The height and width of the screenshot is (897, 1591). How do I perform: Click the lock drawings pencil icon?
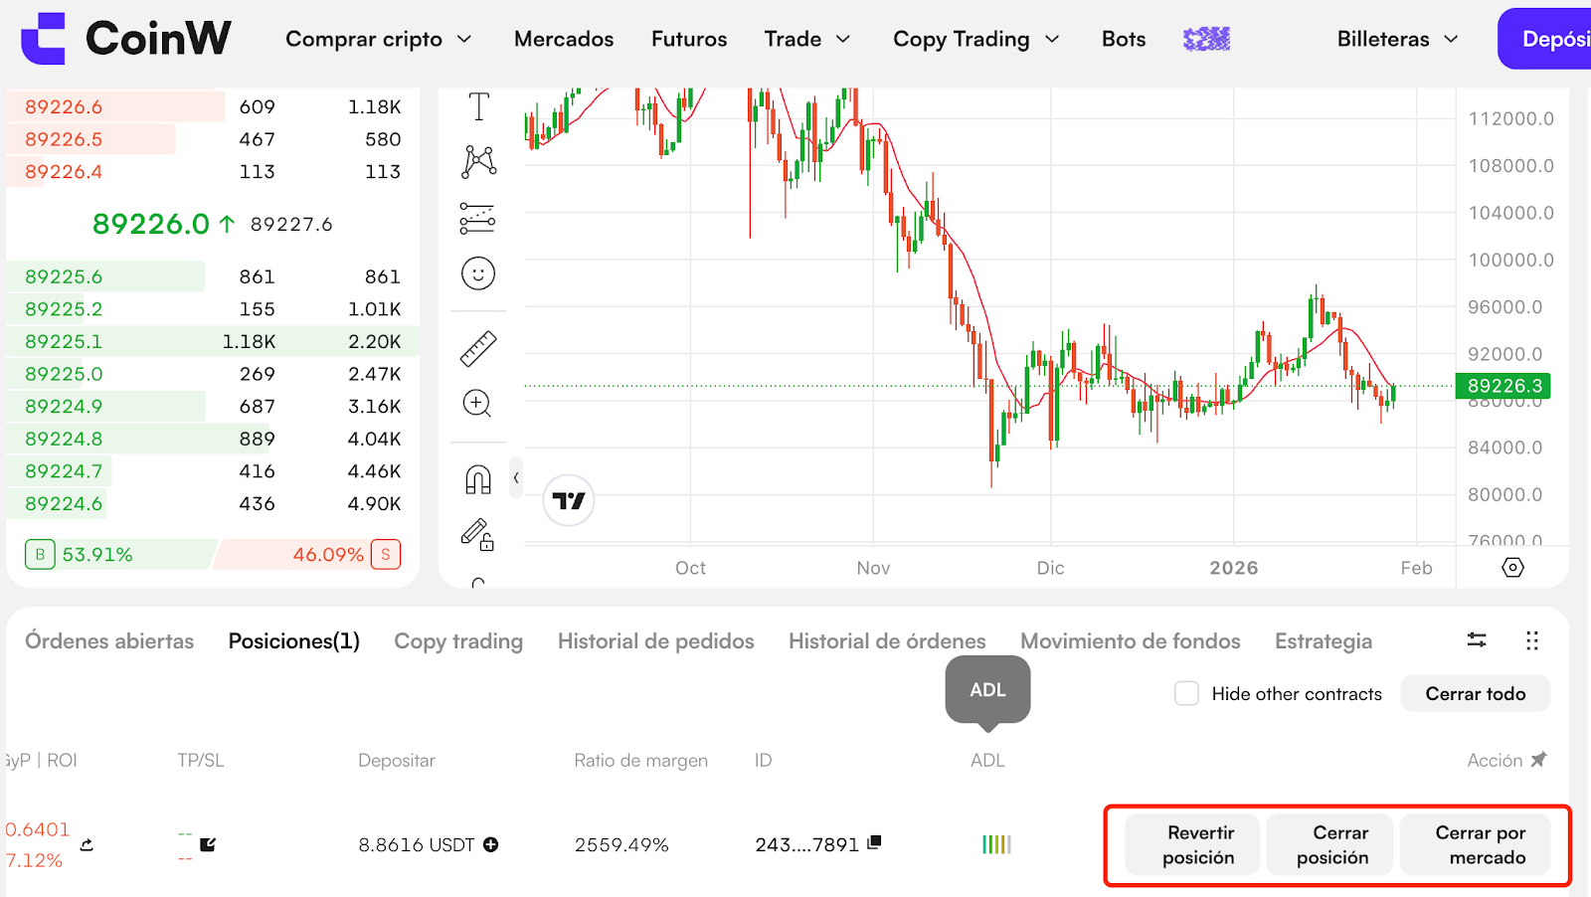[x=477, y=535]
